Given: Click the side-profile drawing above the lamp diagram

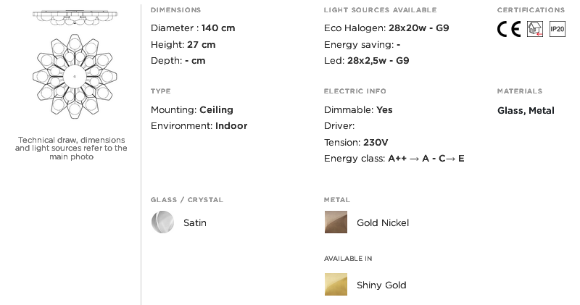Looking at the screenshot, I should [70, 17].
